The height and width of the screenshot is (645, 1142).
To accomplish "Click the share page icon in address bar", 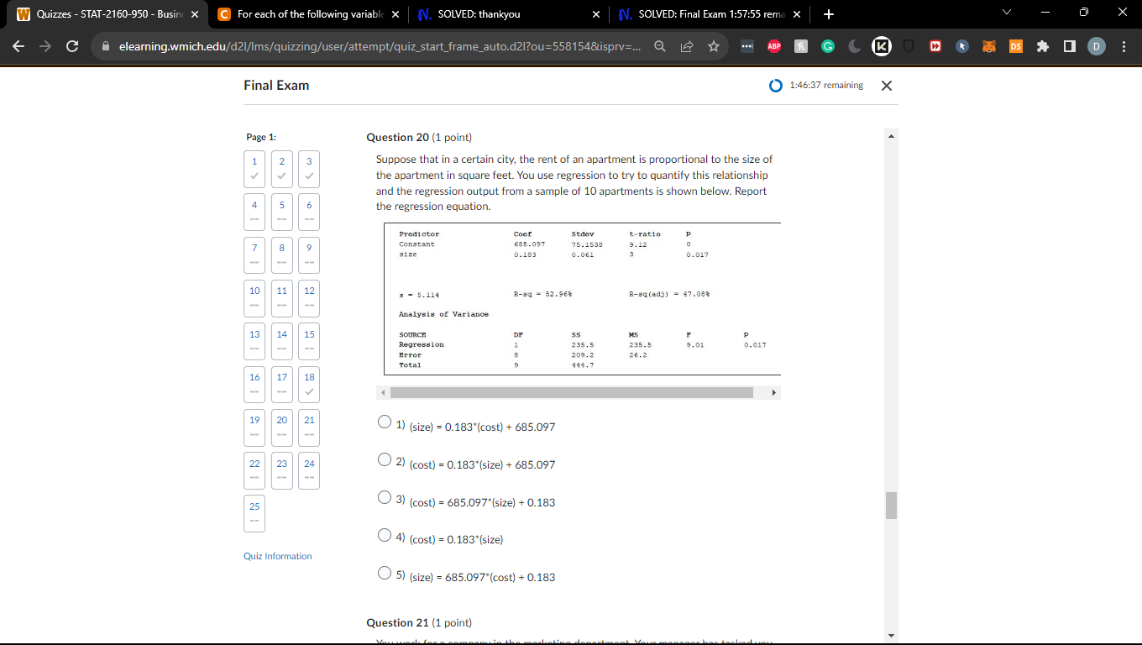I will [x=687, y=47].
